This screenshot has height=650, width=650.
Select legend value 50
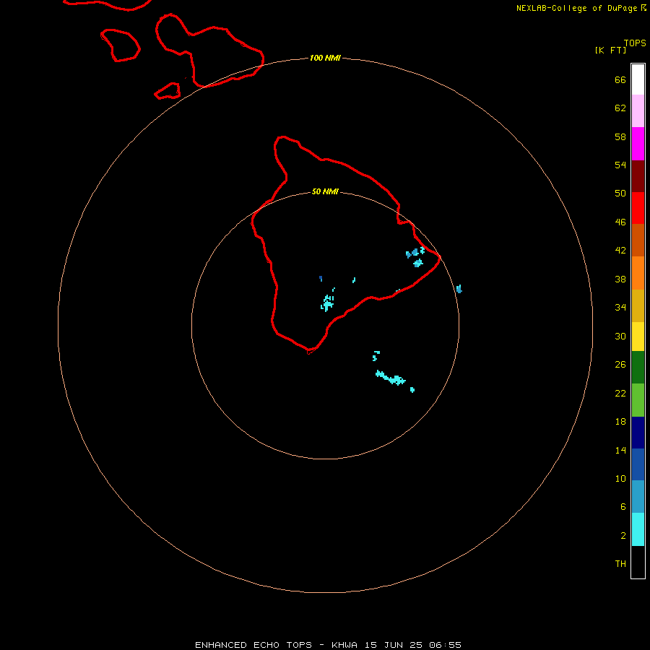(x=620, y=193)
